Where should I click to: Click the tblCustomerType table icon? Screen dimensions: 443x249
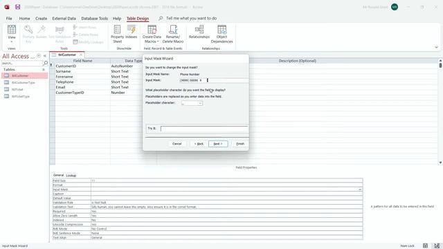coord(6,82)
